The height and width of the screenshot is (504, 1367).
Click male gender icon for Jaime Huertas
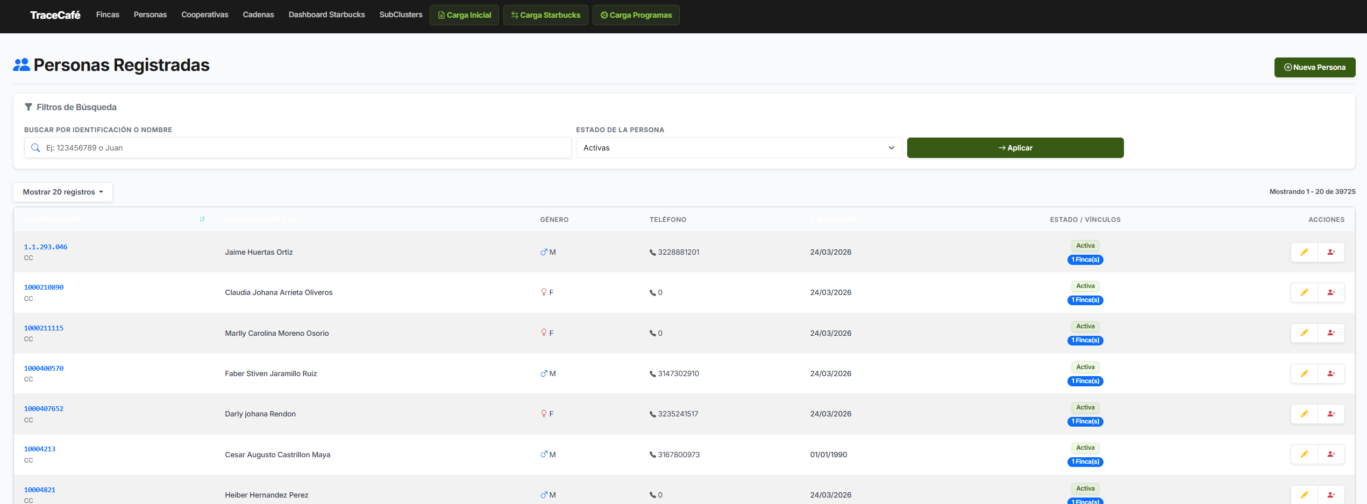click(x=544, y=252)
